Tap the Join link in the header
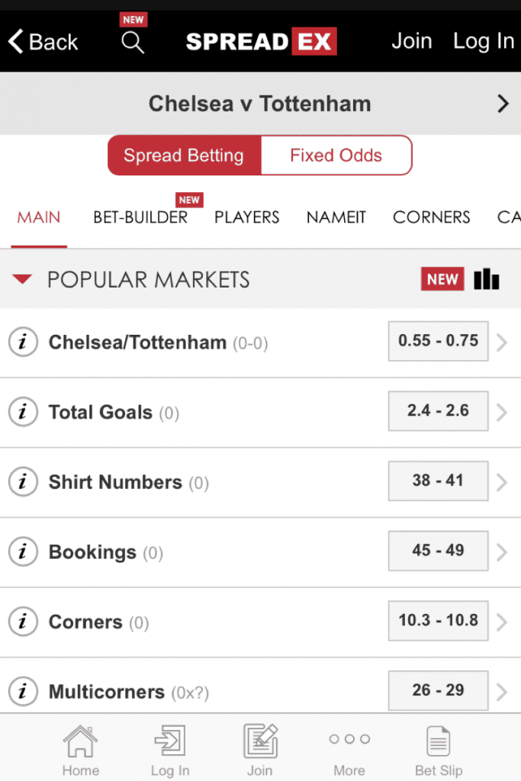This screenshot has width=521, height=781. [412, 42]
